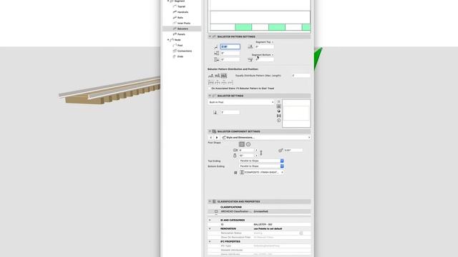The height and width of the screenshot is (257, 458).
Task: Edit the post rotation angle field
Action: 293,151
